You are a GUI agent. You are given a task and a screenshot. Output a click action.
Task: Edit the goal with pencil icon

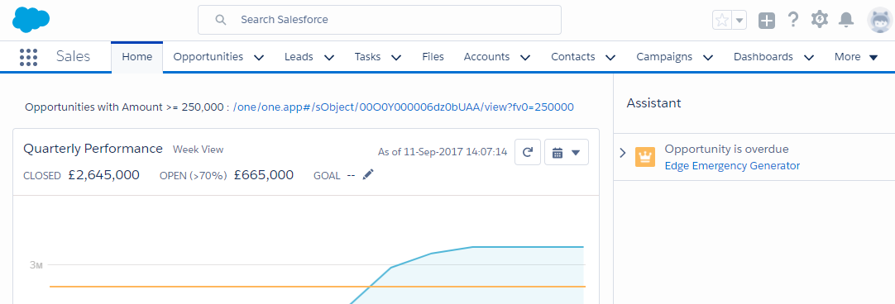[x=368, y=174]
